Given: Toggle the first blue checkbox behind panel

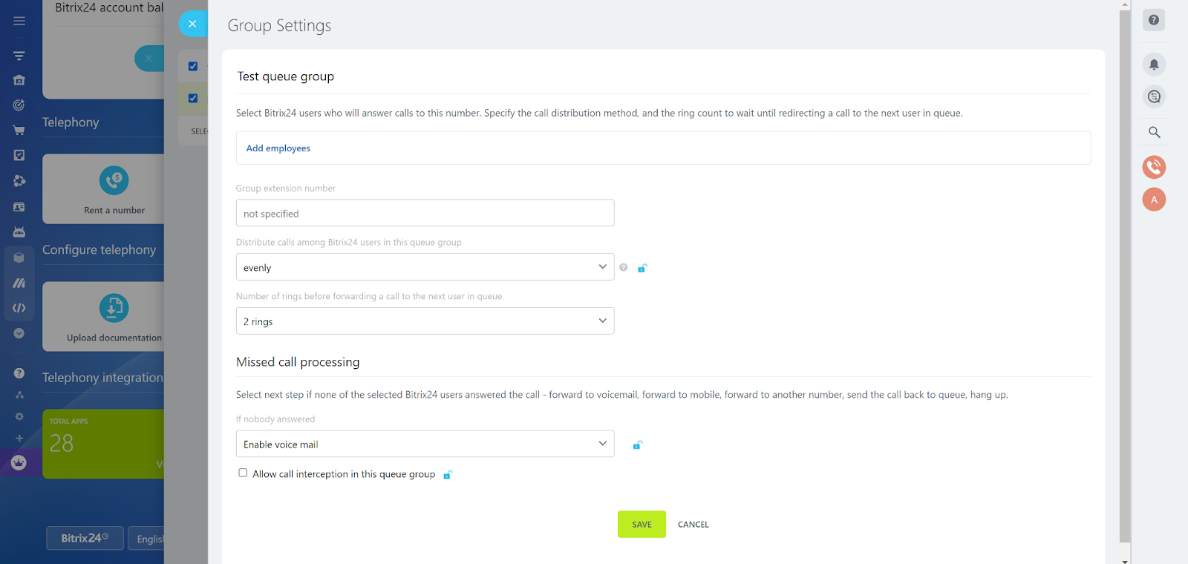Looking at the screenshot, I should pos(193,66).
